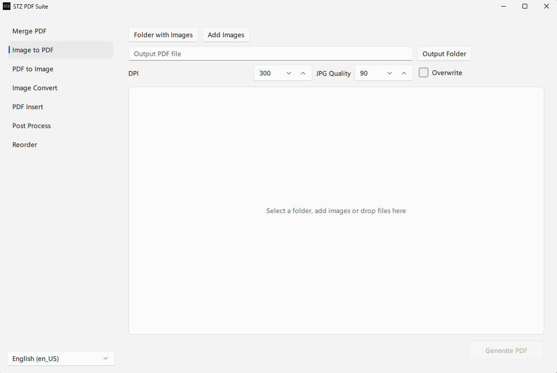Increase DPI with up arrow

pos(303,73)
